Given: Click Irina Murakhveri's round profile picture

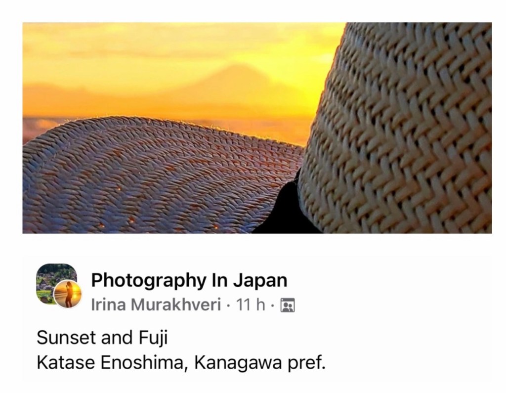Looking at the screenshot, I should 67,294.
